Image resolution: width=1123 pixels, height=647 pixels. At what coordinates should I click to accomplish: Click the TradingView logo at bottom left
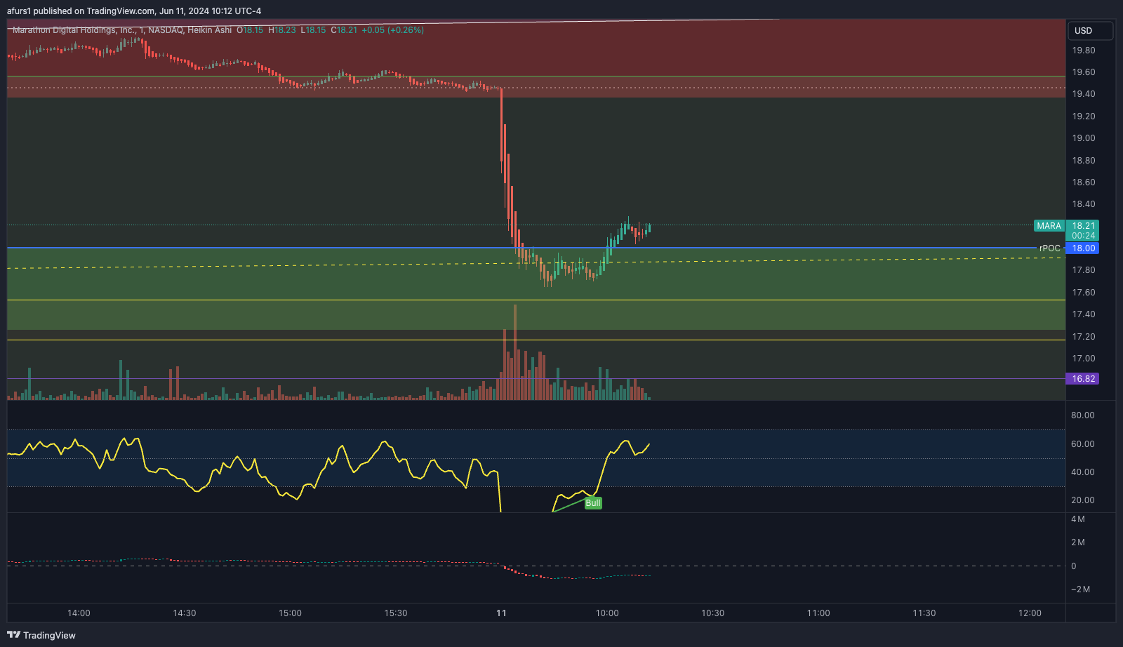click(41, 635)
